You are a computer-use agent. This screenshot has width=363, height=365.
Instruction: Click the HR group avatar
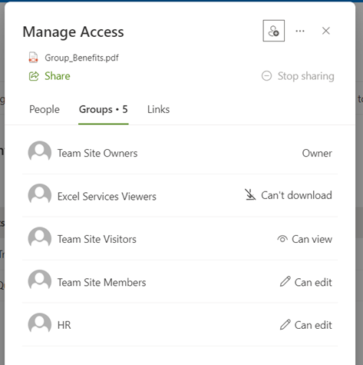click(40, 324)
